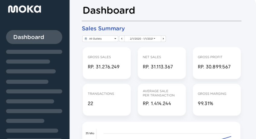Image resolution: width=256 pixels, height=139 pixels.
Task: Click the MOKA logo in the sidebar
Action: point(24,9)
